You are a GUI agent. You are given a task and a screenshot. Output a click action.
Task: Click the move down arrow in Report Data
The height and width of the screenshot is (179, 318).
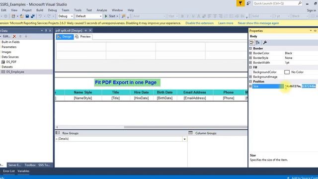point(26,36)
